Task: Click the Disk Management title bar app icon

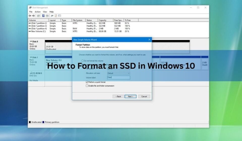Action: pyautogui.click(x=30, y=8)
